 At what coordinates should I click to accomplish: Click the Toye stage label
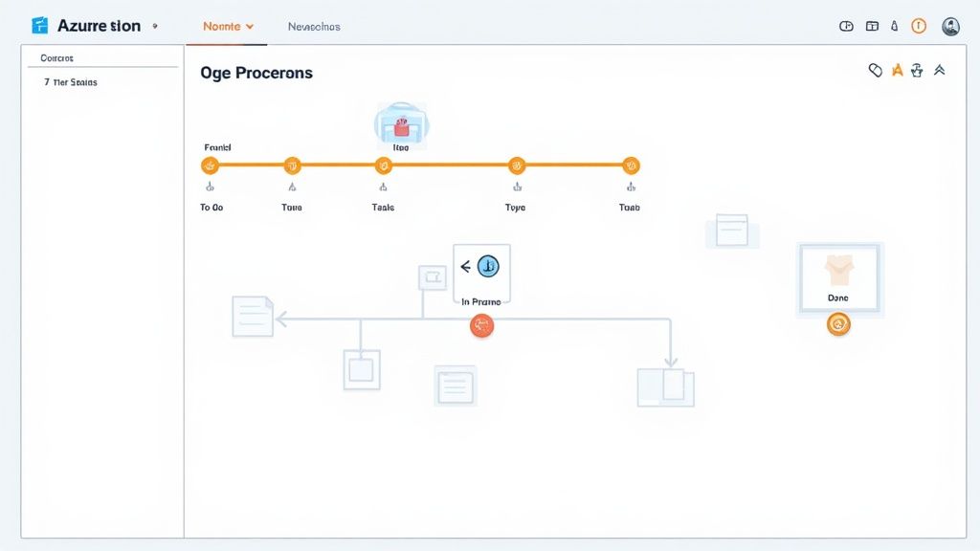tap(515, 208)
